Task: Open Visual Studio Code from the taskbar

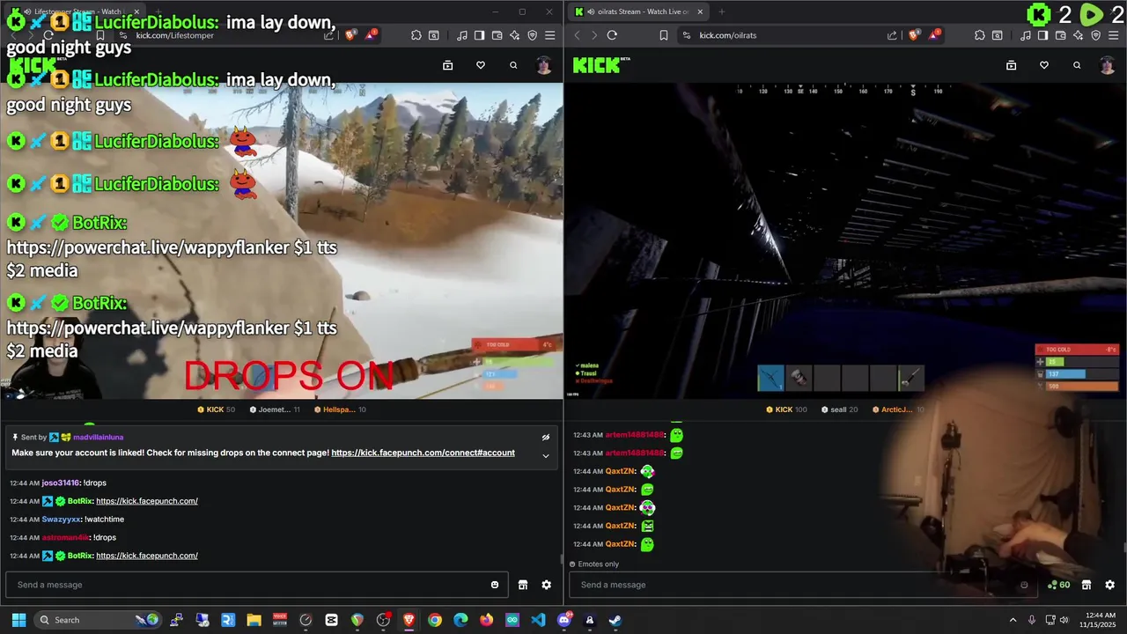Action: [x=538, y=620]
